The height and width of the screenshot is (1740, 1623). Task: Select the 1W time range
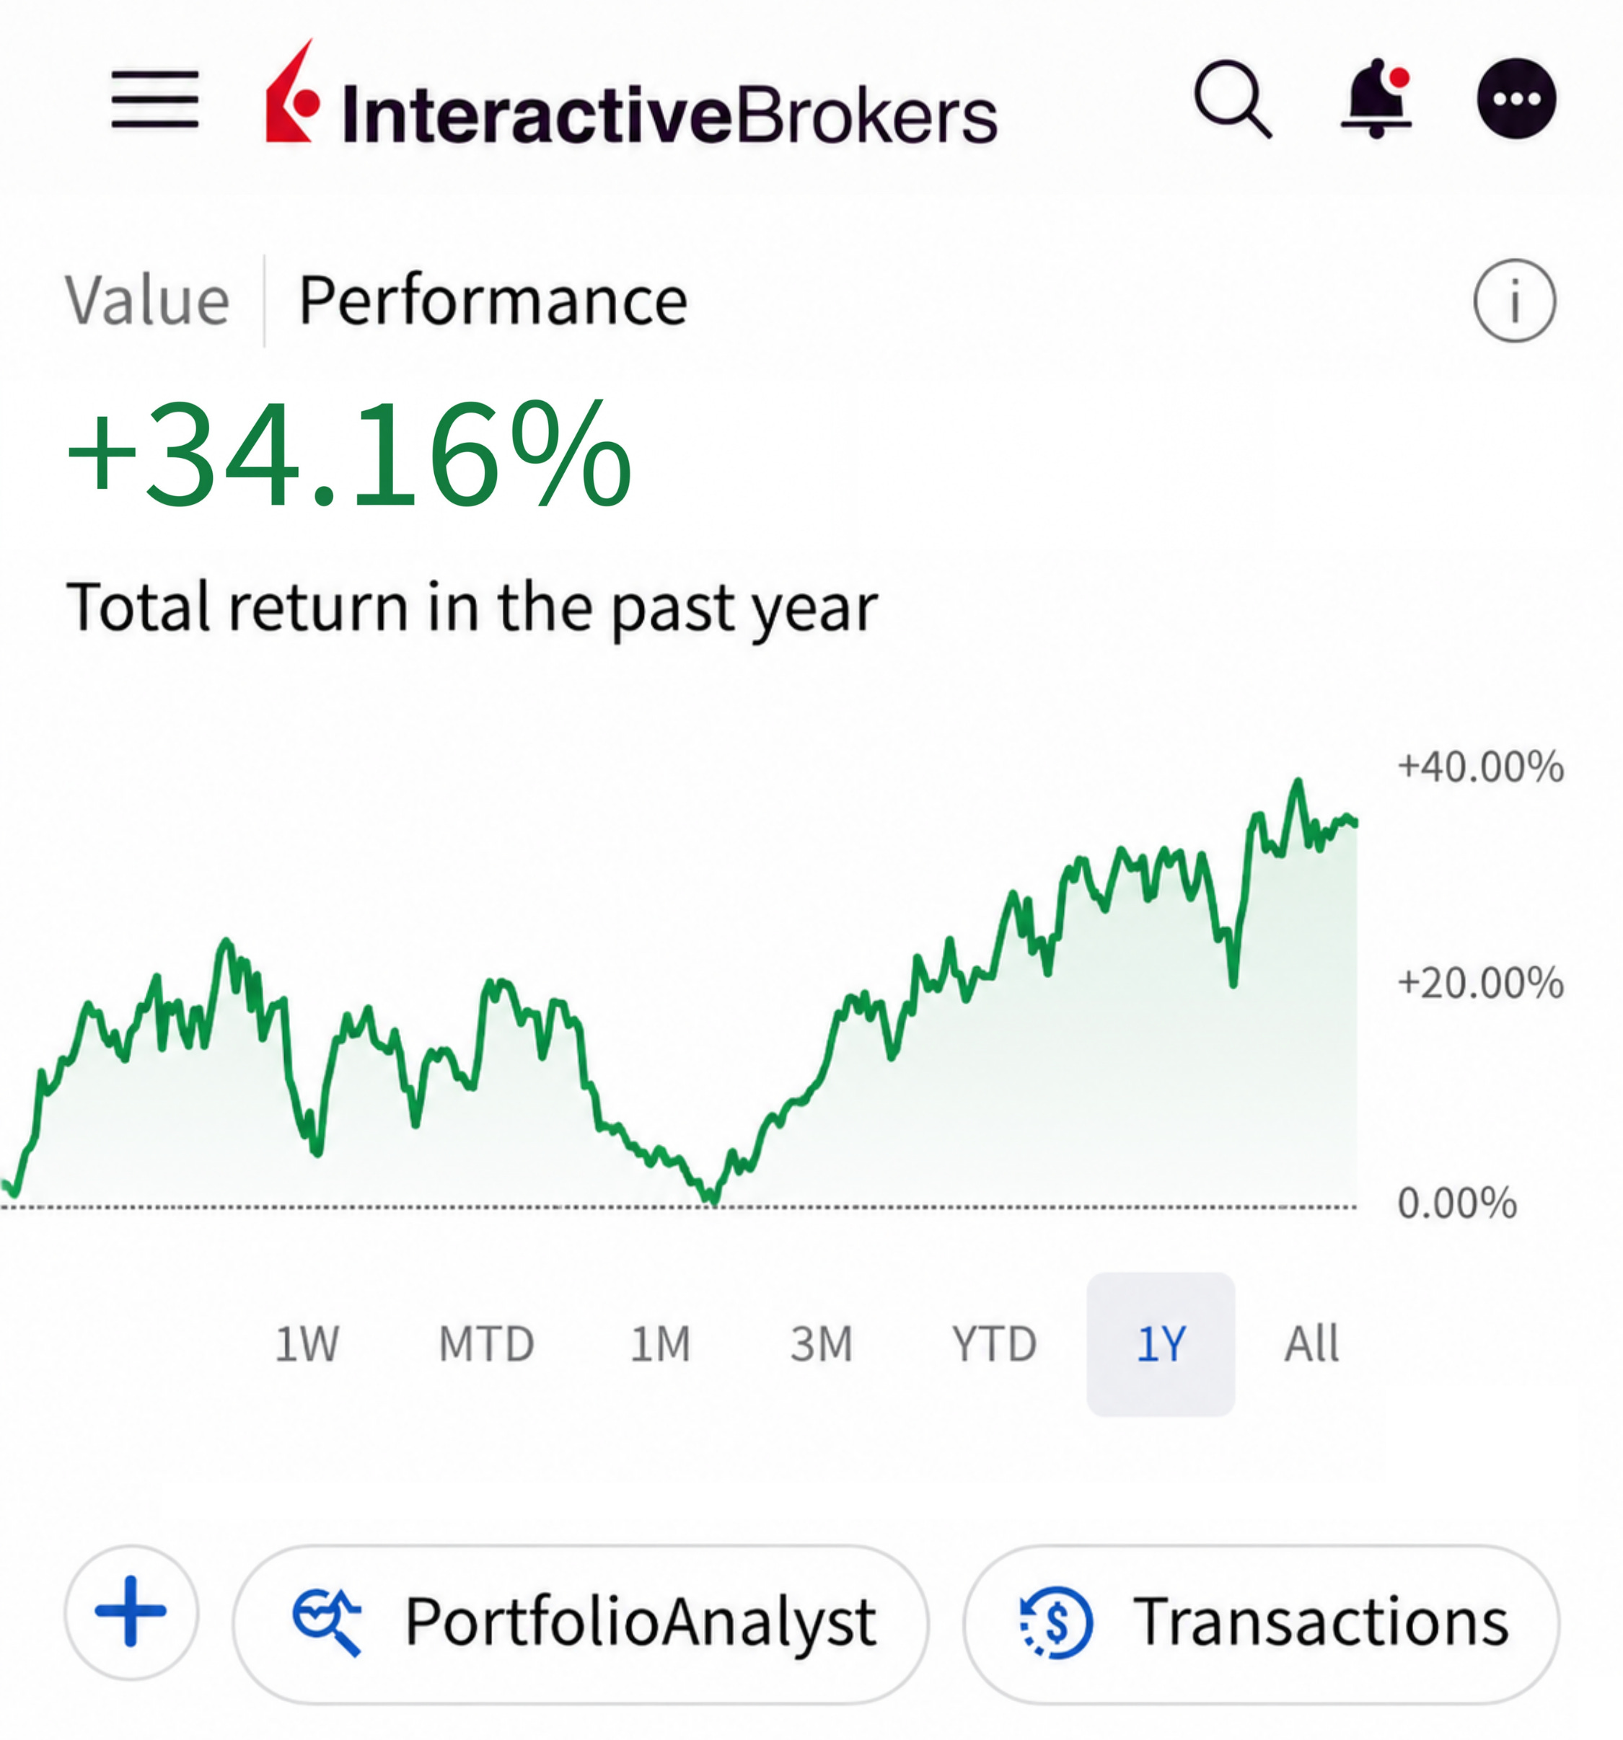(x=307, y=1344)
